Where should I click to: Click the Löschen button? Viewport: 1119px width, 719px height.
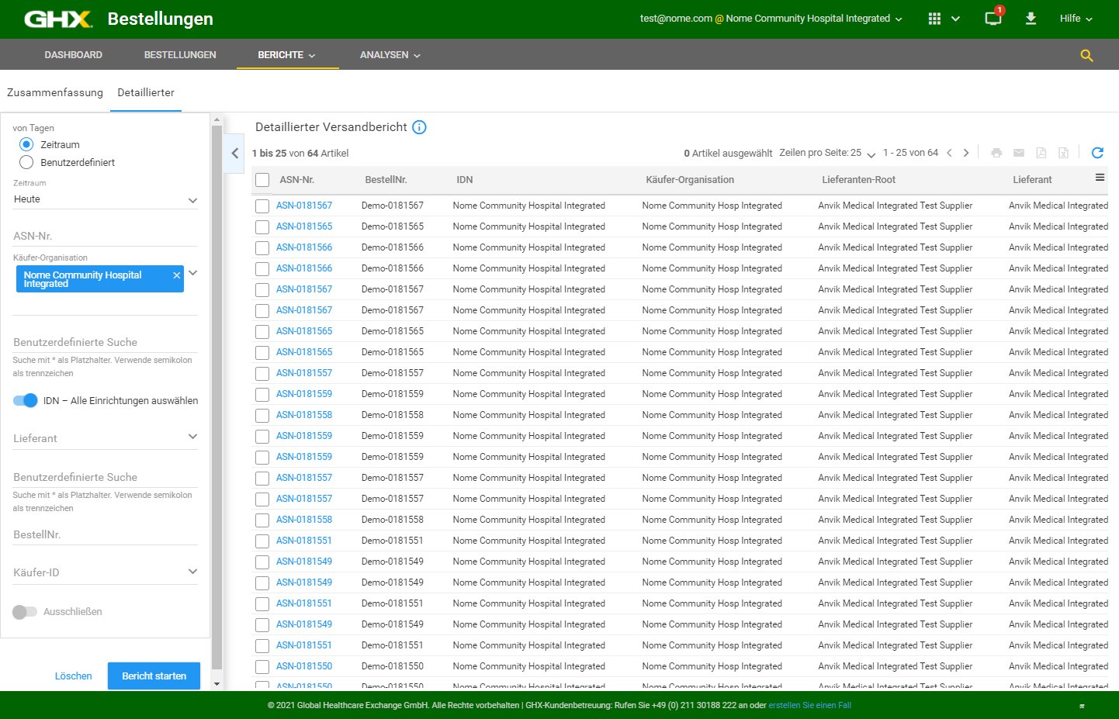(74, 676)
